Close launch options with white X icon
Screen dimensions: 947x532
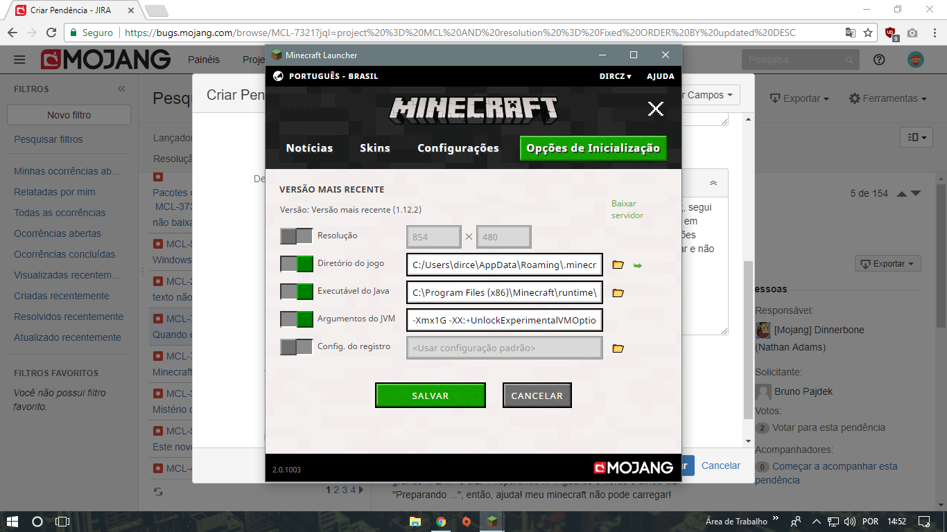656,108
